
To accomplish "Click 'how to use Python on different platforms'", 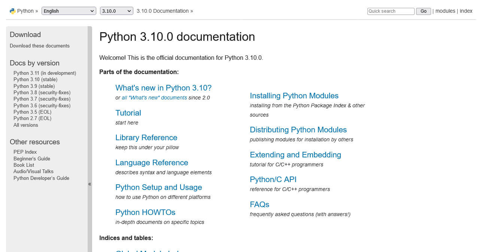I will pyautogui.click(x=163, y=197).
